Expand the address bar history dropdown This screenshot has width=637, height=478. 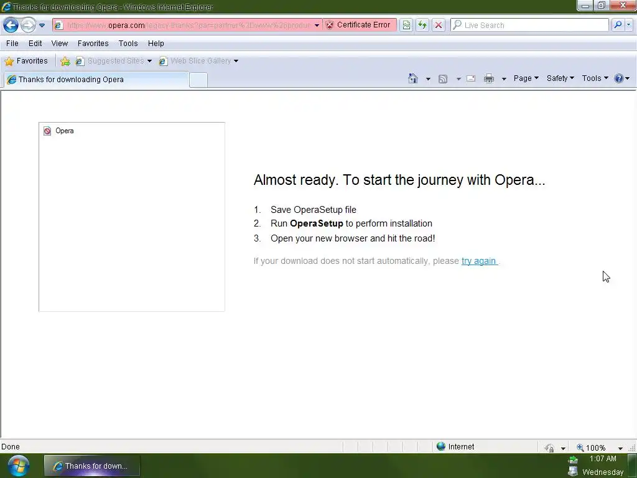317,25
